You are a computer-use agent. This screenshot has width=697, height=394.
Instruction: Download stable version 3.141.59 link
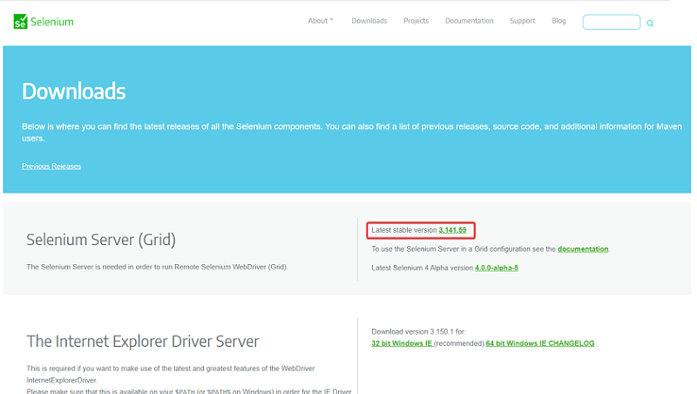coord(452,230)
